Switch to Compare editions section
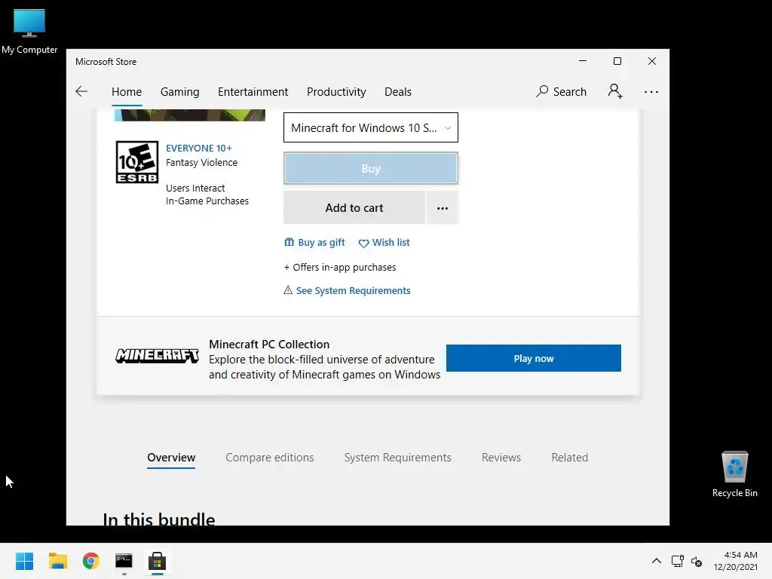The image size is (772, 579). (x=270, y=458)
